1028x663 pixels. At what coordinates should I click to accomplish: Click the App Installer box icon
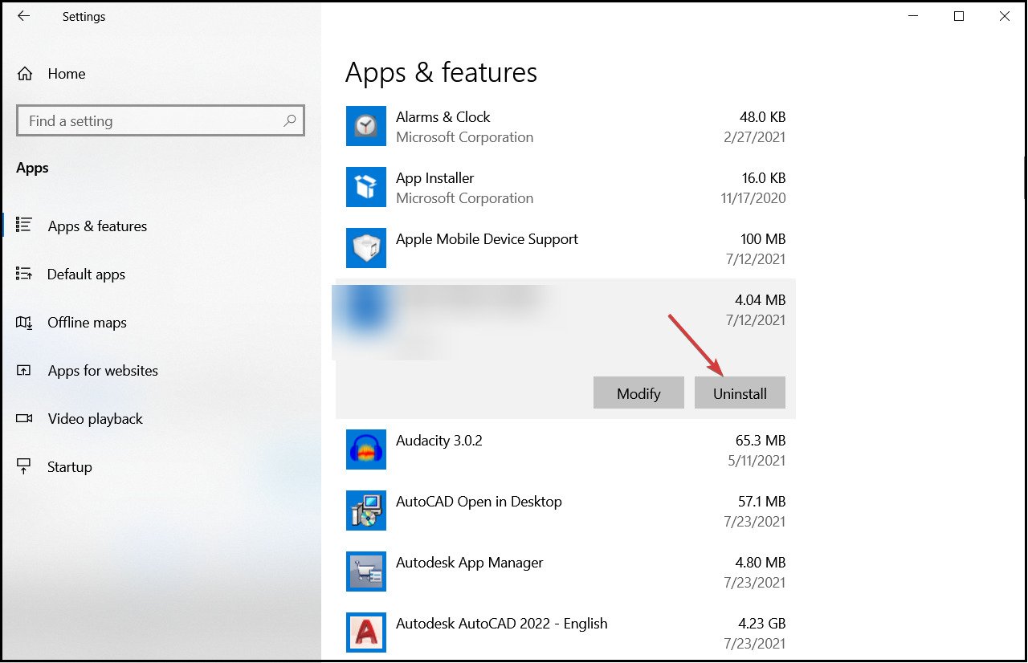click(366, 187)
